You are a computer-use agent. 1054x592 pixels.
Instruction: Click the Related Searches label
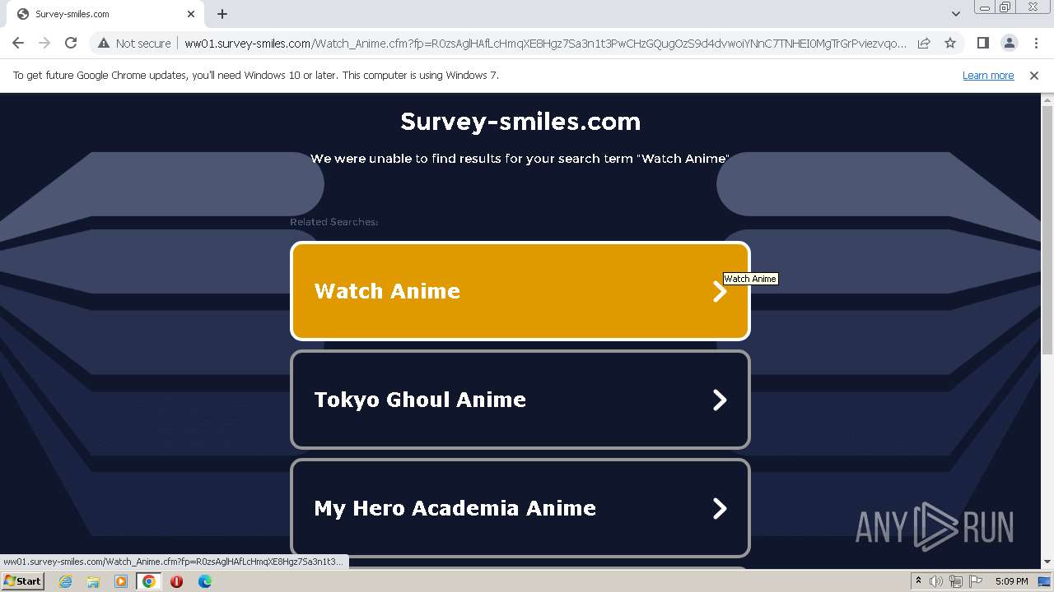[x=333, y=222]
